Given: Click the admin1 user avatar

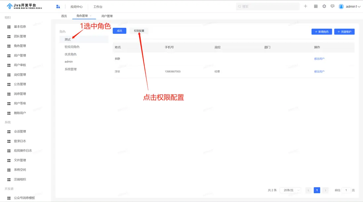Looking at the screenshot, I should pos(341,7).
